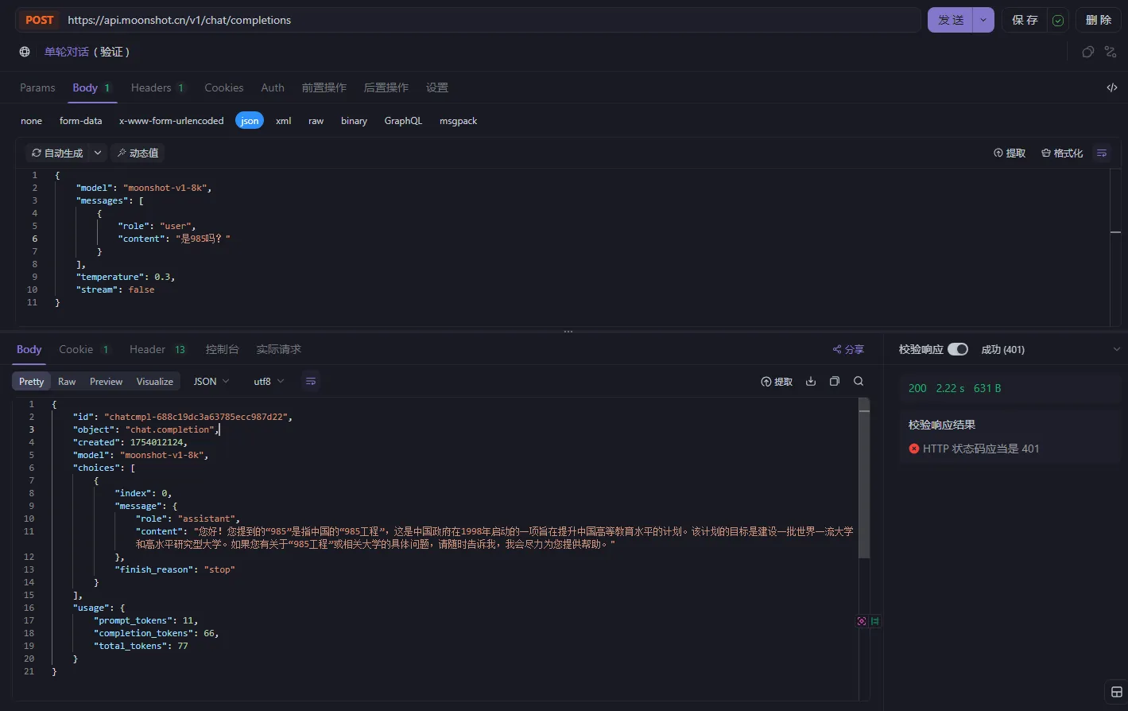1128x711 pixels.
Task: Open the 控制台 console tab
Action: tap(222, 349)
